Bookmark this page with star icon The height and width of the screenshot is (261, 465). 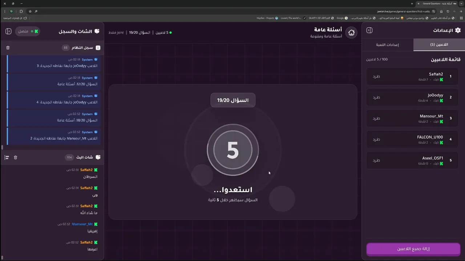pyautogui.click(x=30, y=11)
